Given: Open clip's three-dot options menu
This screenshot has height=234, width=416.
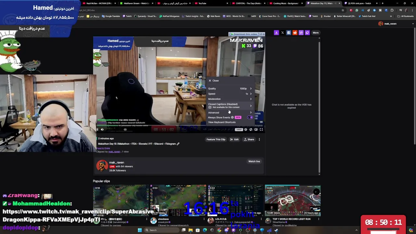Looking at the screenshot, I should (x=259, y=139).
